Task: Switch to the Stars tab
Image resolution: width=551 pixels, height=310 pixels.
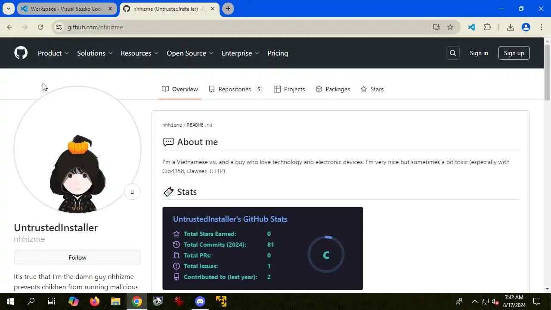Action: pos(372,89)
